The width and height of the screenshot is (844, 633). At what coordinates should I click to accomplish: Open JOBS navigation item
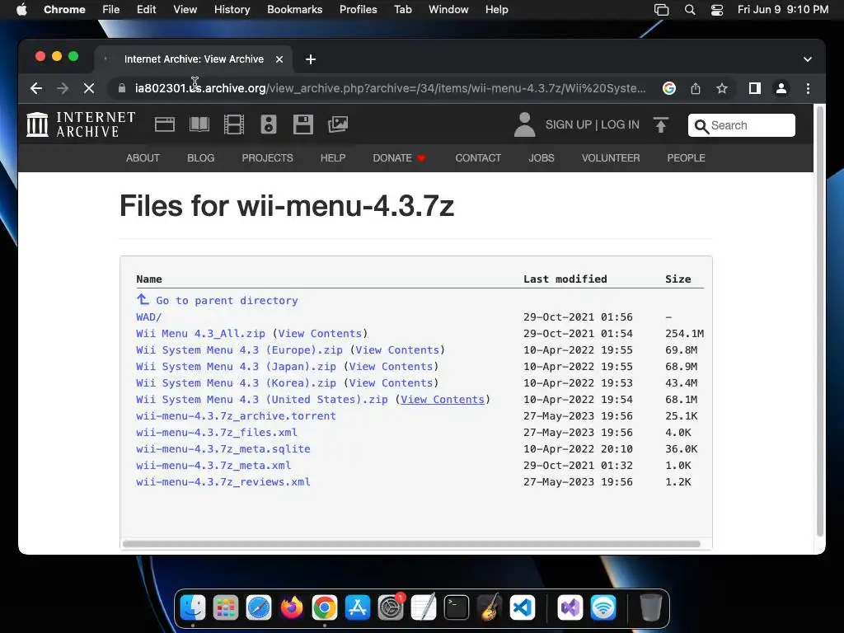click(x=541, y=157)
